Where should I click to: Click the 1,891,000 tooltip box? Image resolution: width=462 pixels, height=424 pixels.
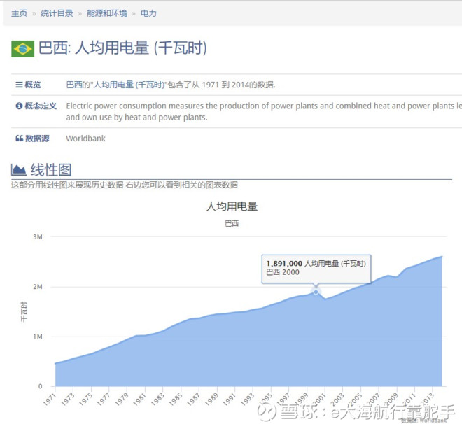click(316, 269)
